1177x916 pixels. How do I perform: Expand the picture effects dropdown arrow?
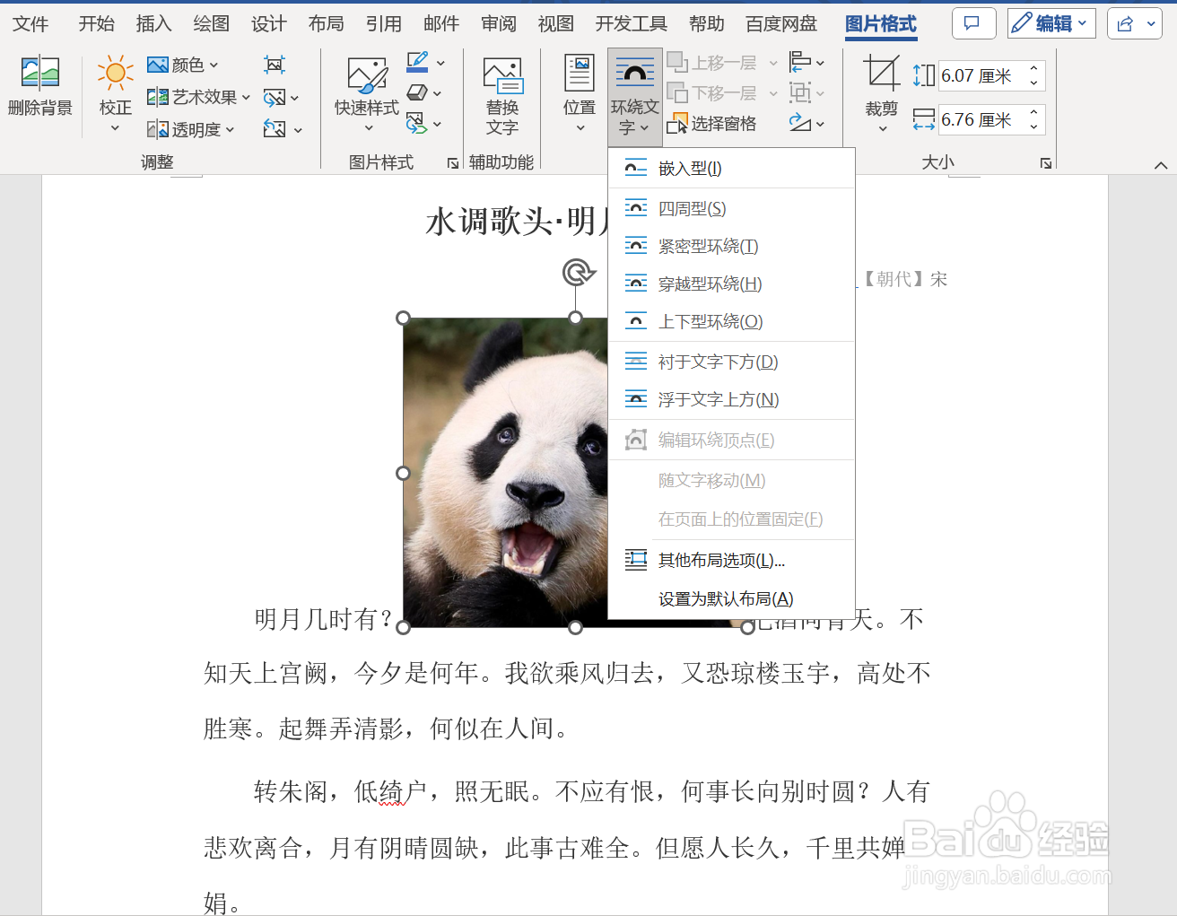pyautogui.click(x=438, y=93)
